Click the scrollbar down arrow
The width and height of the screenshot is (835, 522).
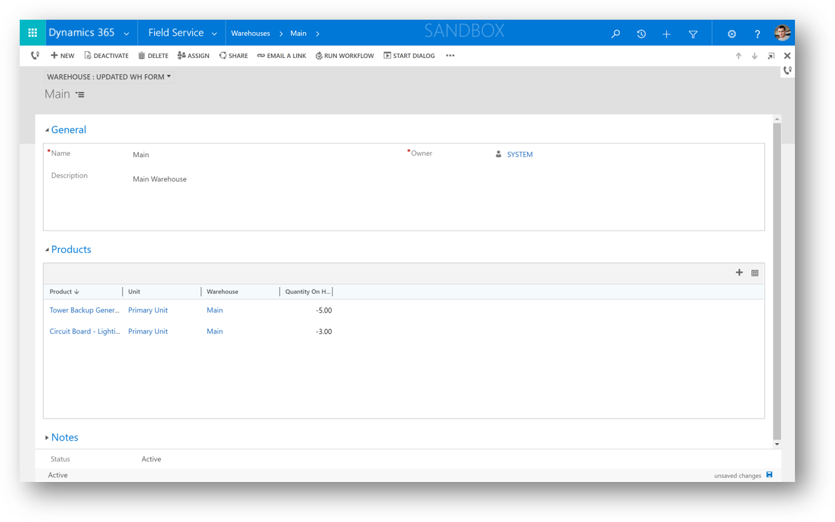pos(777,444)
